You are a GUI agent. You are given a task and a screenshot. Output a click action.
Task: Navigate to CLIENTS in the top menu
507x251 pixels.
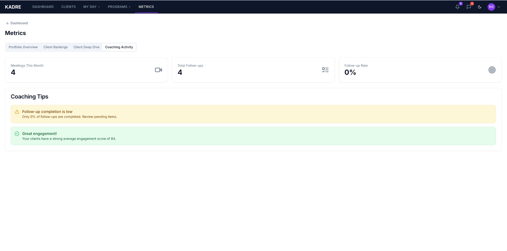click(68, 7)
